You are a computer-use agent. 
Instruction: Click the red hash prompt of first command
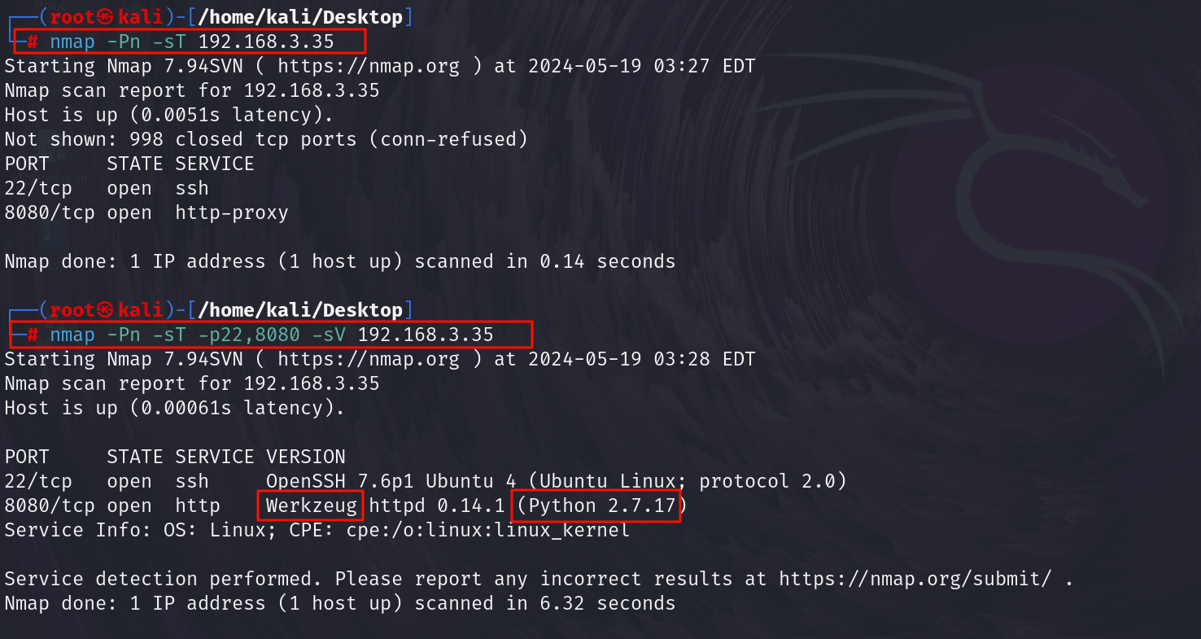coord(33,42)
